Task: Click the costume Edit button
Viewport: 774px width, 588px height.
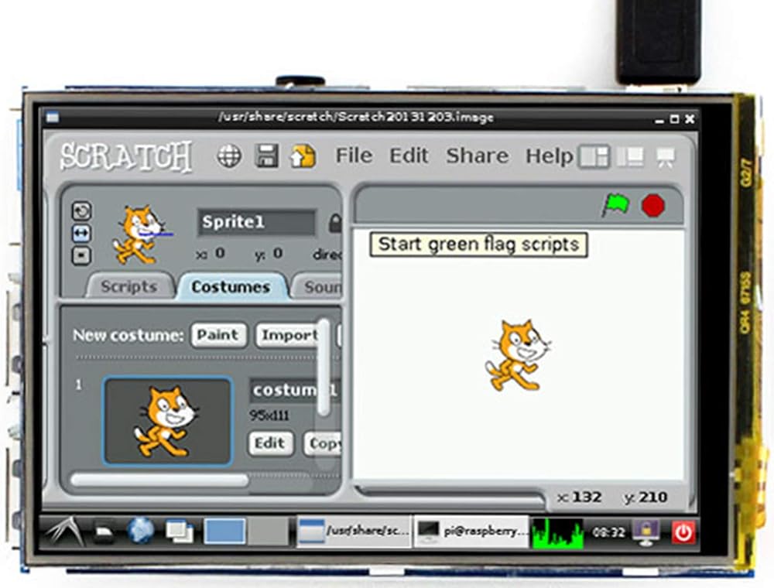Action: (270, 443)
